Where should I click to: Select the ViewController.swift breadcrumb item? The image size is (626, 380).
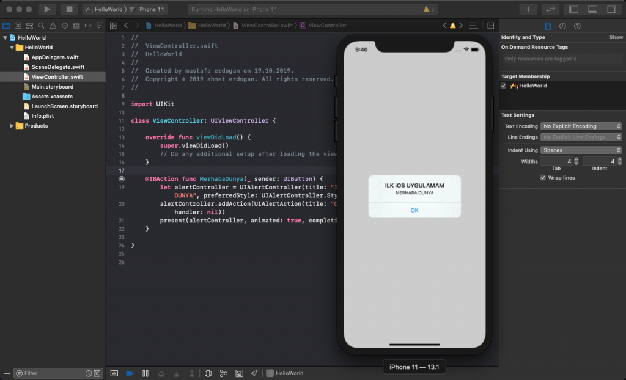[x=267, y=26]
